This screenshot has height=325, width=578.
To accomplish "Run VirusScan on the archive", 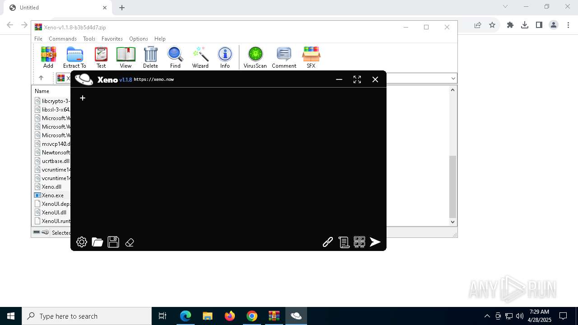I will click(x=255, y=57).
